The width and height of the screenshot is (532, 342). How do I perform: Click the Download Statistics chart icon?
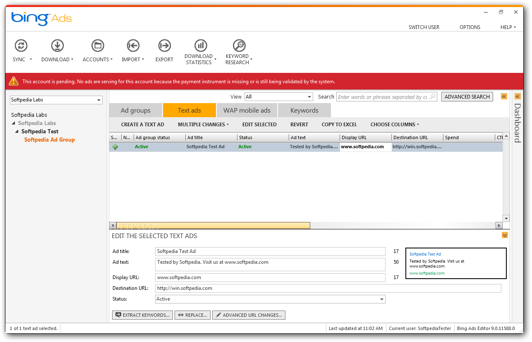point(201,45)
